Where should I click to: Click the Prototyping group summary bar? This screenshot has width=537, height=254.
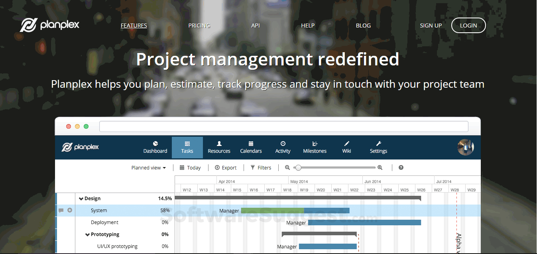319,234
